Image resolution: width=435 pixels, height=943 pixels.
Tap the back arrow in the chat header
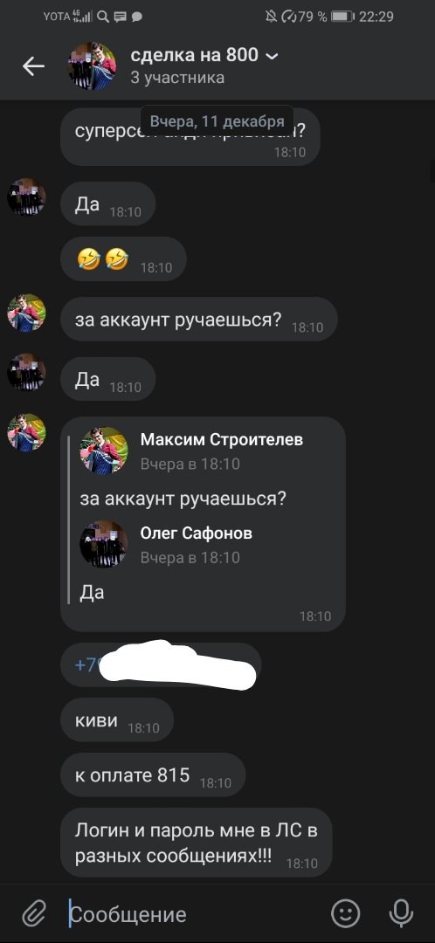(34, 66)
